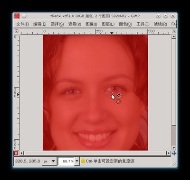Image resolution: width=190 pixels, height=180 pixels.
Task: Open the 滤镜(R) menu
Action: click(160, 24)
